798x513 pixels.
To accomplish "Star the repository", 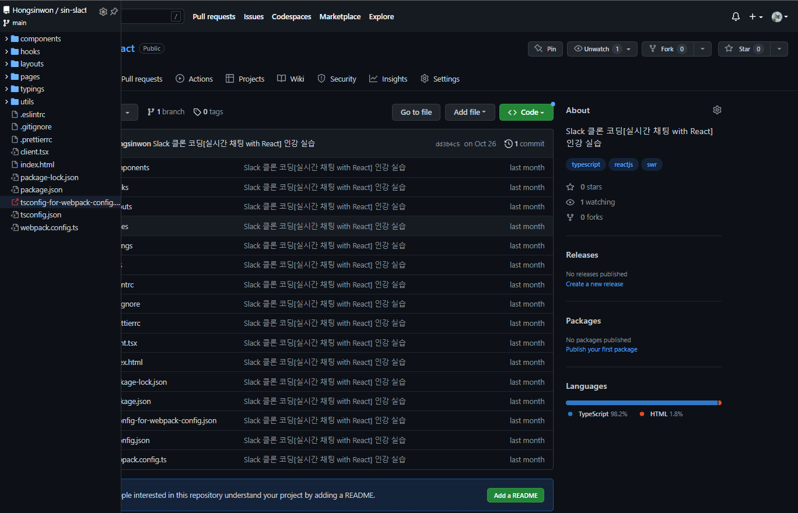I will [x=744, y=49].
